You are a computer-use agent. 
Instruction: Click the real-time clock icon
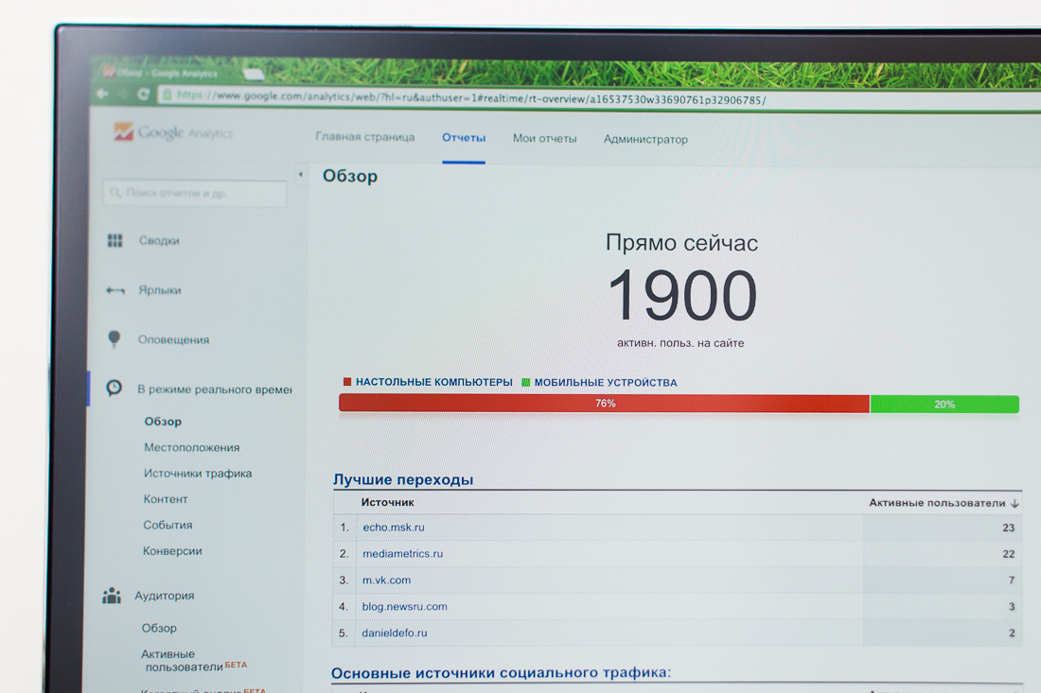tap(115, 388)
